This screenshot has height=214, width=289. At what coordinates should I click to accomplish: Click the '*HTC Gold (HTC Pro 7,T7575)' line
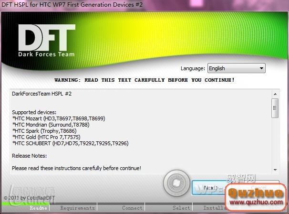(x=46, y=137)
